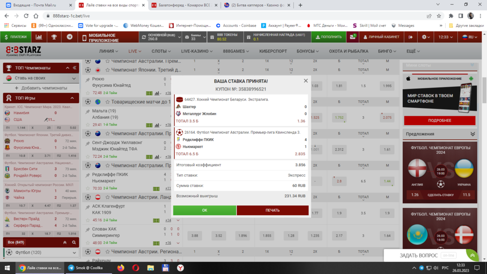Search sports with magnifier icon

74,242
